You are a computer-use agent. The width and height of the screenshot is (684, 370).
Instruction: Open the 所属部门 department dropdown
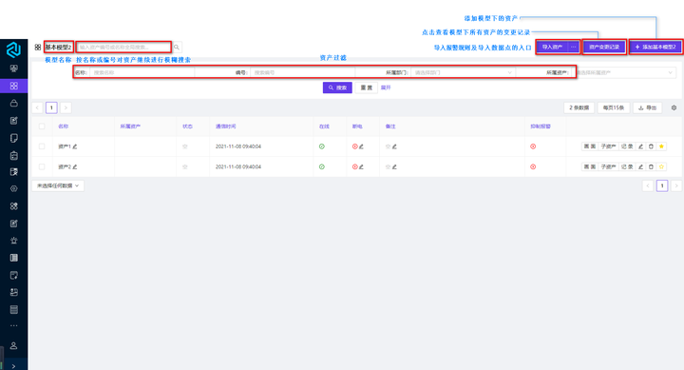click(x=463, y=72)
